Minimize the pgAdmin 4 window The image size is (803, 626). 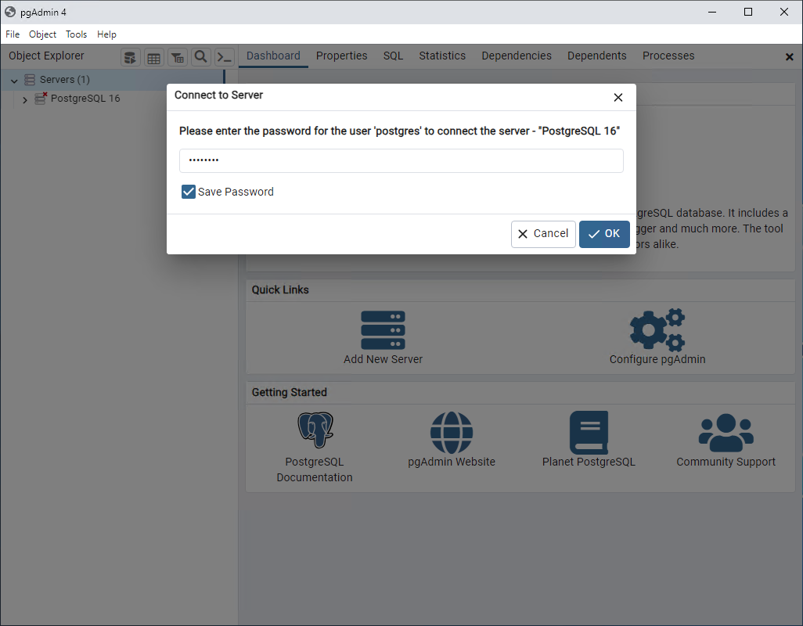click(712, 12)
